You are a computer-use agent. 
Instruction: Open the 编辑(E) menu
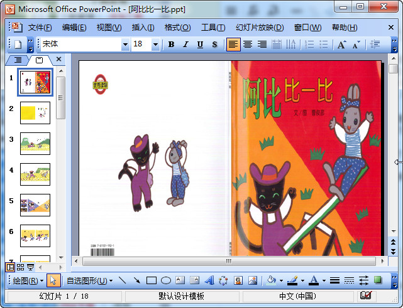74,28
